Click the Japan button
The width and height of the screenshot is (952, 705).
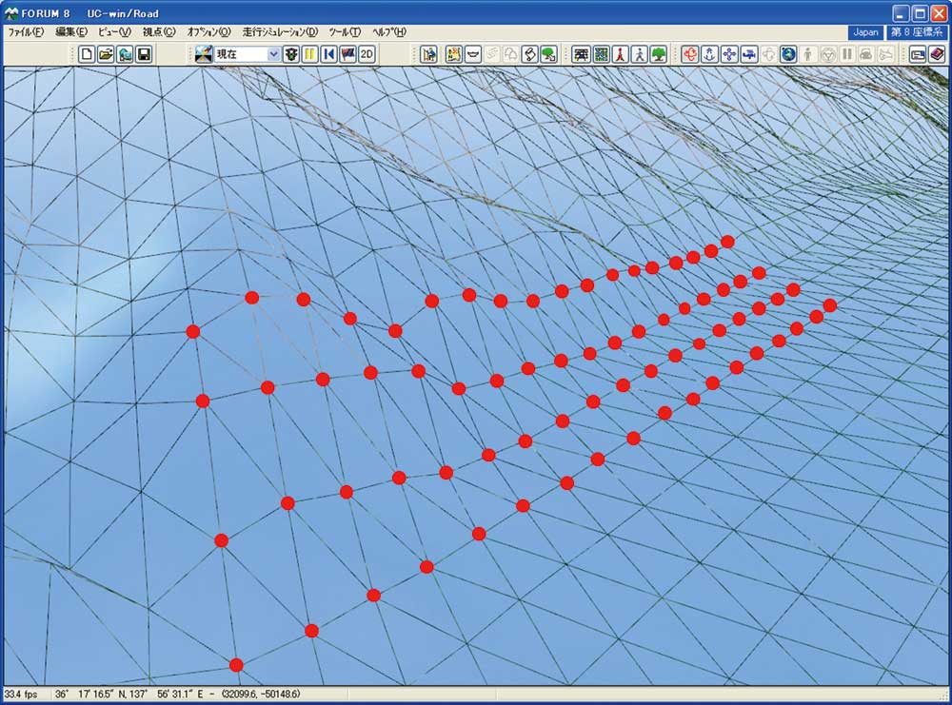865,32
